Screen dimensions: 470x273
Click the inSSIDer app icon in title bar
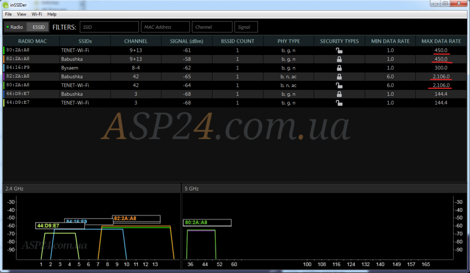click(6, 5)
